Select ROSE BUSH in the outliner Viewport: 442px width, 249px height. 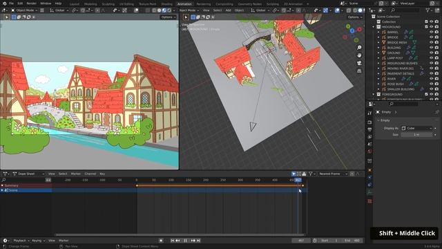click(x=395, y=84)
